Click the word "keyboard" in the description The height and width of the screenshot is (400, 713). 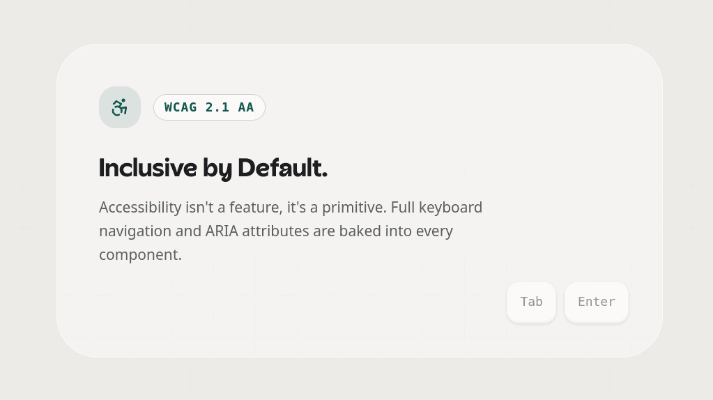coord(450,208)
